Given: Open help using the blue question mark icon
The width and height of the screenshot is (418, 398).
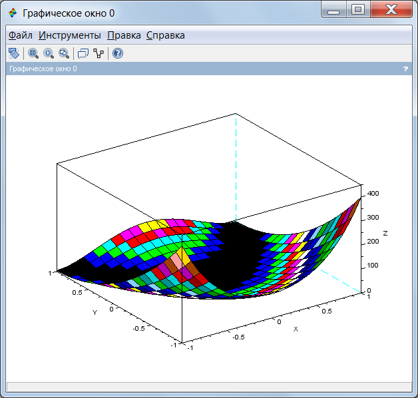Looking at the screenshot, I should (118, 53).
